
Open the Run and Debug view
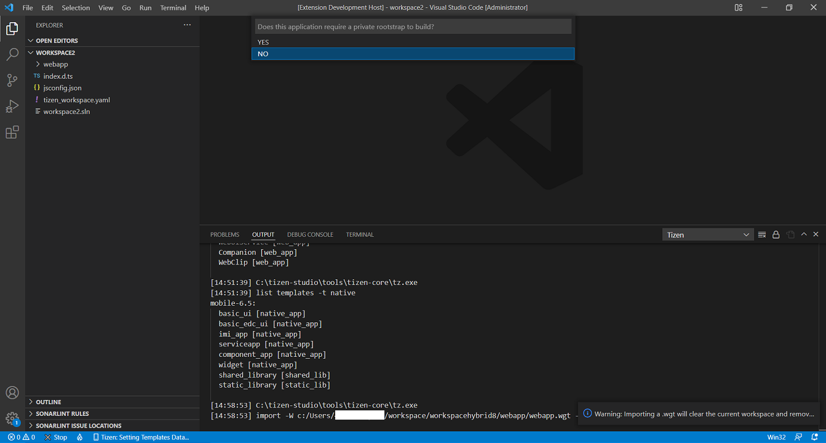pyautogui.click(x=12, y=106)
